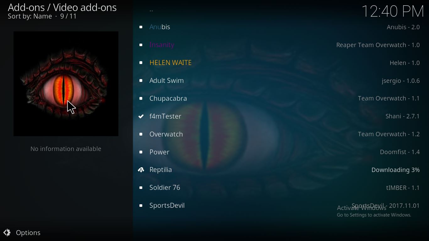Click the download cloud icon beside Reptilia
The image size is (429, 241).
point(141,170)
